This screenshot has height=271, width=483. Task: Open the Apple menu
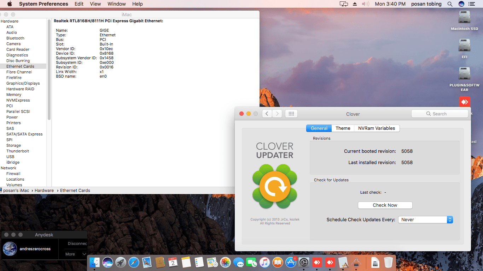coord(10,4)
